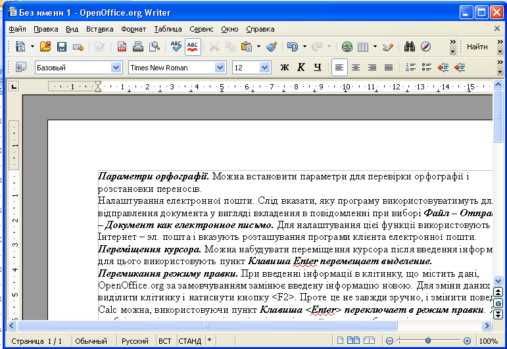The width and height of the screenshot is (507, 349).
Task: Open the Файл menu
Action: click(18, 29)
